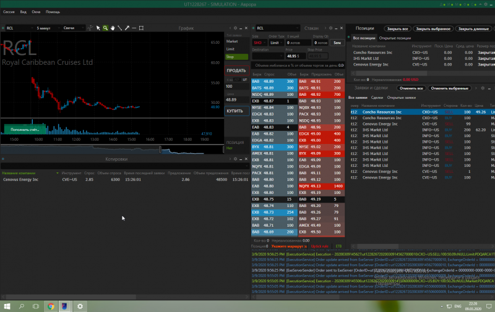This screenshot has width=495, height=312.
Task: Open settings gear of Котировки panel
Action: coord(235,159)
